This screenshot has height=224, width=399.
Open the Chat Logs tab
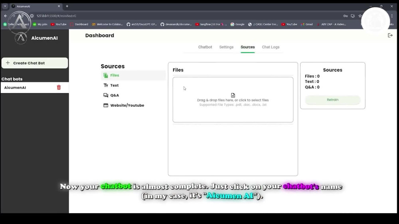point(271,47)
